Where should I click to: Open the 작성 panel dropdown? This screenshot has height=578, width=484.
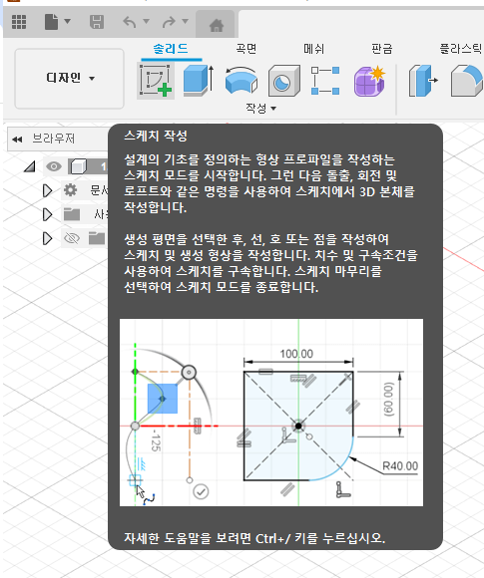click(x=261, y=109)
